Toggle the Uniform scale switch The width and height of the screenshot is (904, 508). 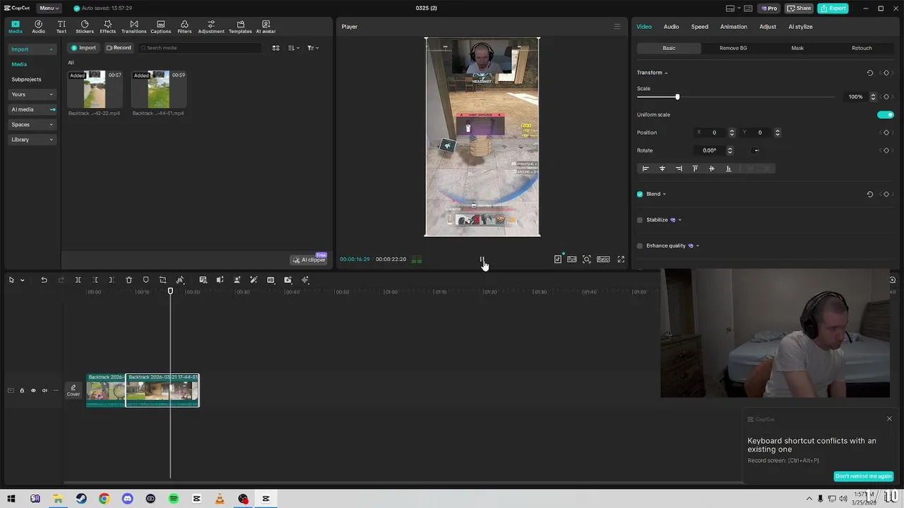pos(885,115)
